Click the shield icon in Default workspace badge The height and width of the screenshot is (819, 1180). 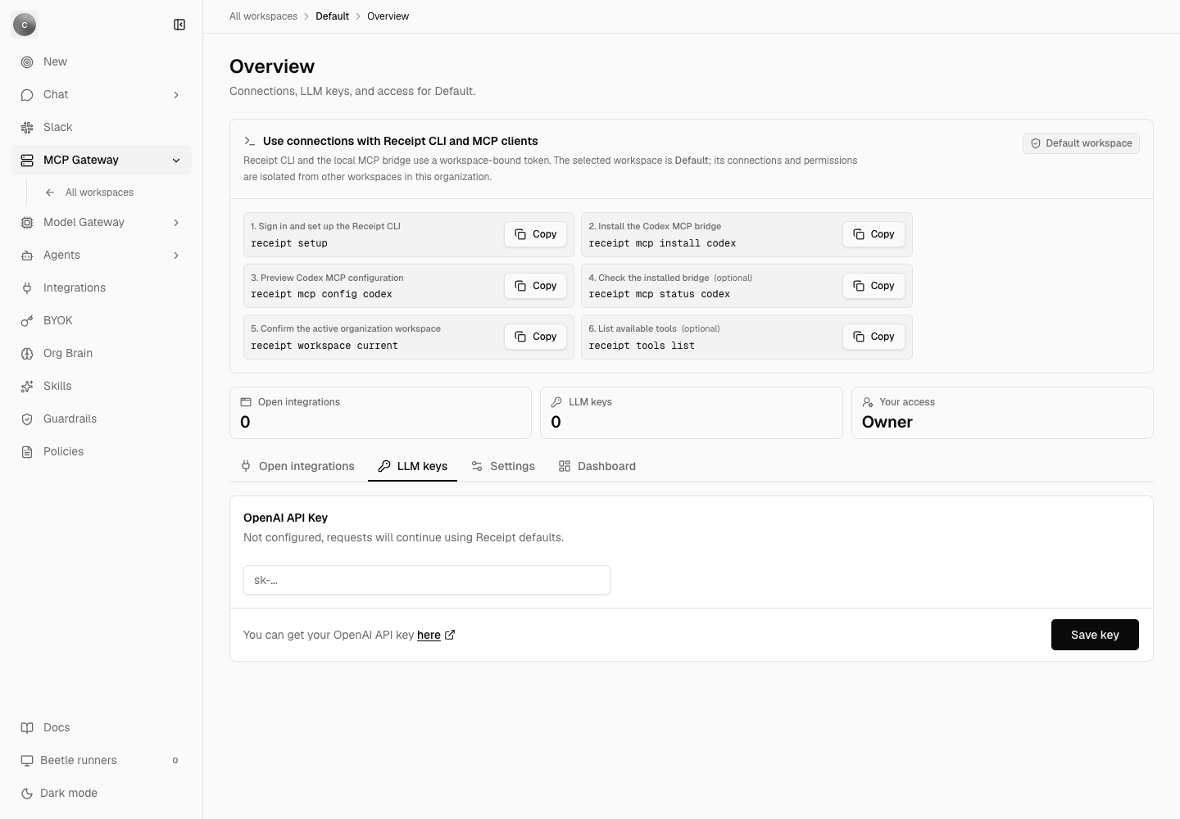click(x=1036, y=143)
